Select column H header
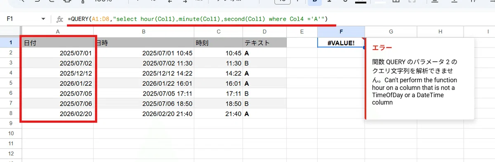The height and width of the screenshot is (162, 495). click(x=440, y=32)
